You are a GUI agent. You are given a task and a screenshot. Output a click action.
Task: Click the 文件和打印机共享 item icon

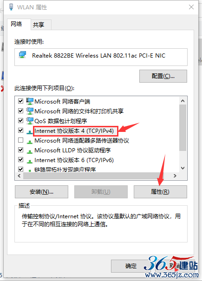tap(30, 111)
